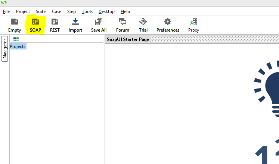Image resolution: width=279 pixels, height=164 pixels.
Task: Open the Proxy settings icon
Action: point(193,25)
